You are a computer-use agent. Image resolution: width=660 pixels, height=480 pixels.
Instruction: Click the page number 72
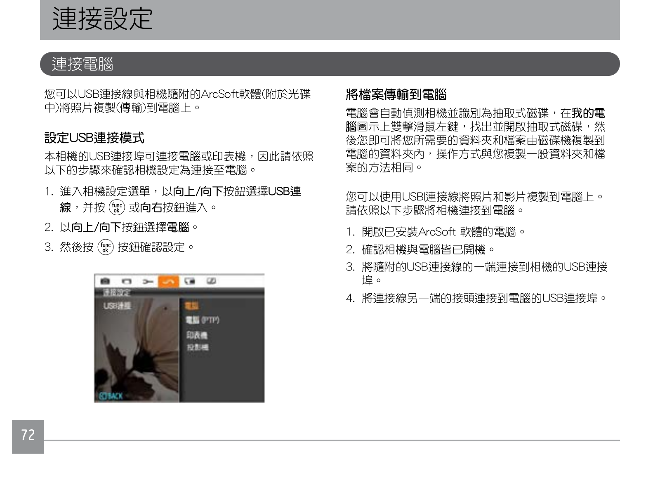[28, 435]
